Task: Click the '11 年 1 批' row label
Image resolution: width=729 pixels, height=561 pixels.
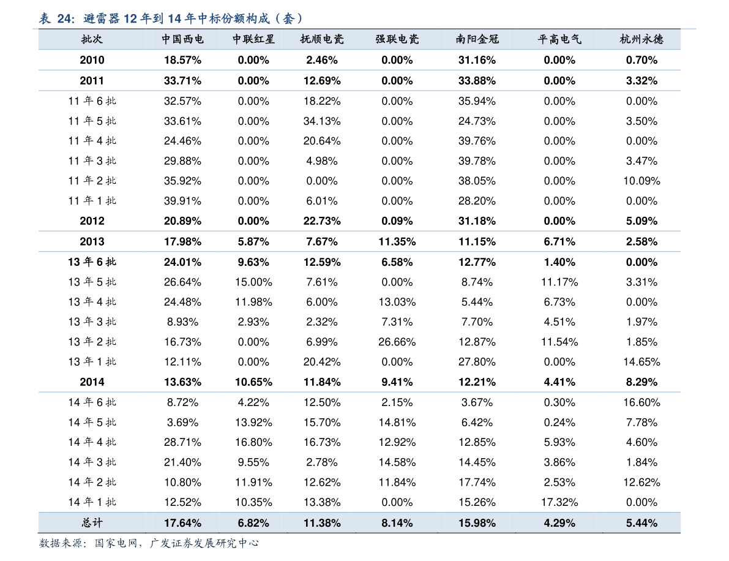Action: point(92,201)
